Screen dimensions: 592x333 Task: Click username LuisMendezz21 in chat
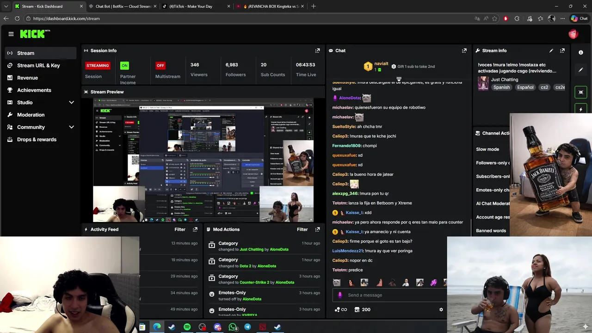click(x=347, y=251)
